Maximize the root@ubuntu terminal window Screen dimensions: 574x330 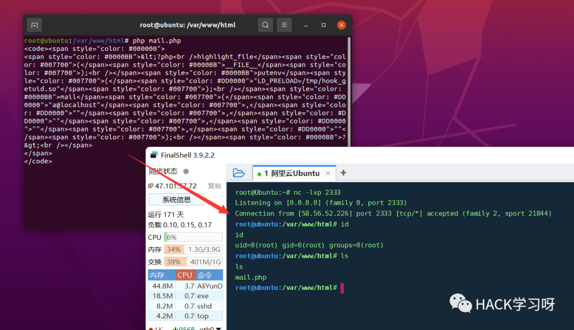point(324,25)
